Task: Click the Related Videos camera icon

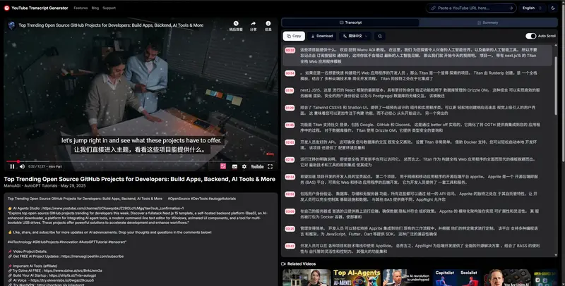Action: pos(284,263)
